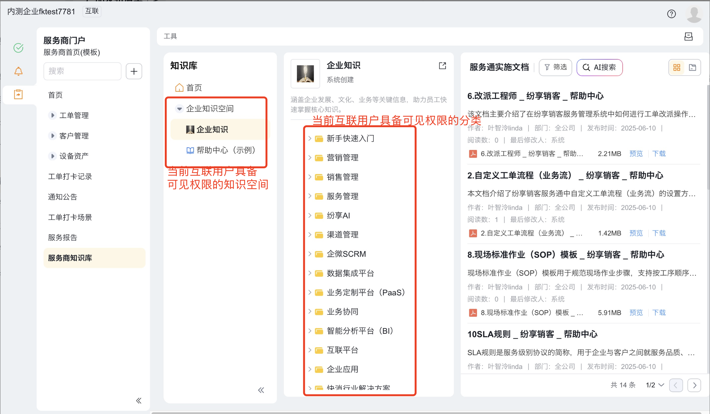Expand the 工单管理 menu group

[x=53, y=115]
